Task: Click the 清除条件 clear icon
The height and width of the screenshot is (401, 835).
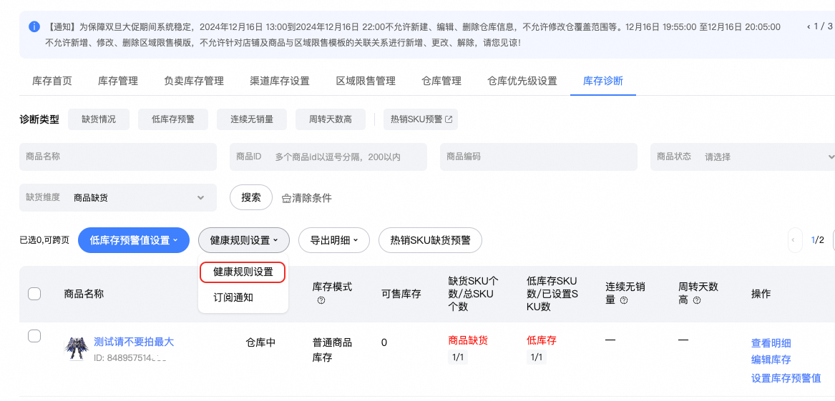Action: 286,199
